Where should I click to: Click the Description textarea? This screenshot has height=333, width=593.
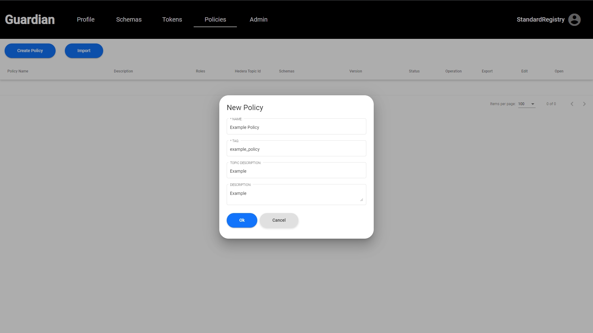coord(293,194)
